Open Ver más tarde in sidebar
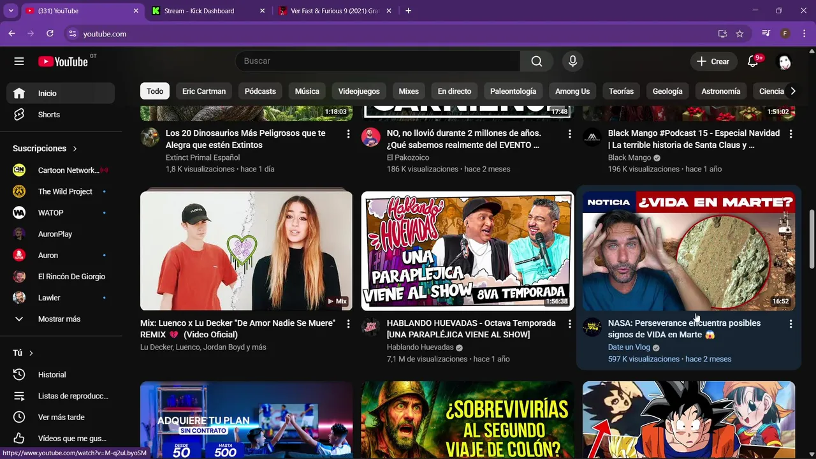The width and height of the screenshot is (816, 459). click(x=61, y=417)
